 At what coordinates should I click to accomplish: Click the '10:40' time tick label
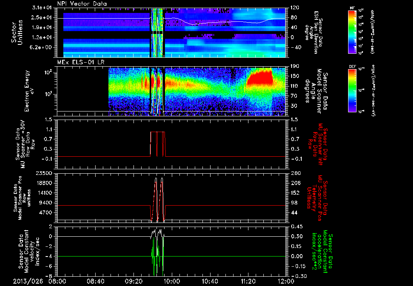point(210,281)
